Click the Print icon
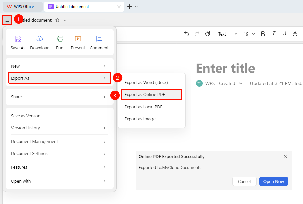 coord(60,39)
